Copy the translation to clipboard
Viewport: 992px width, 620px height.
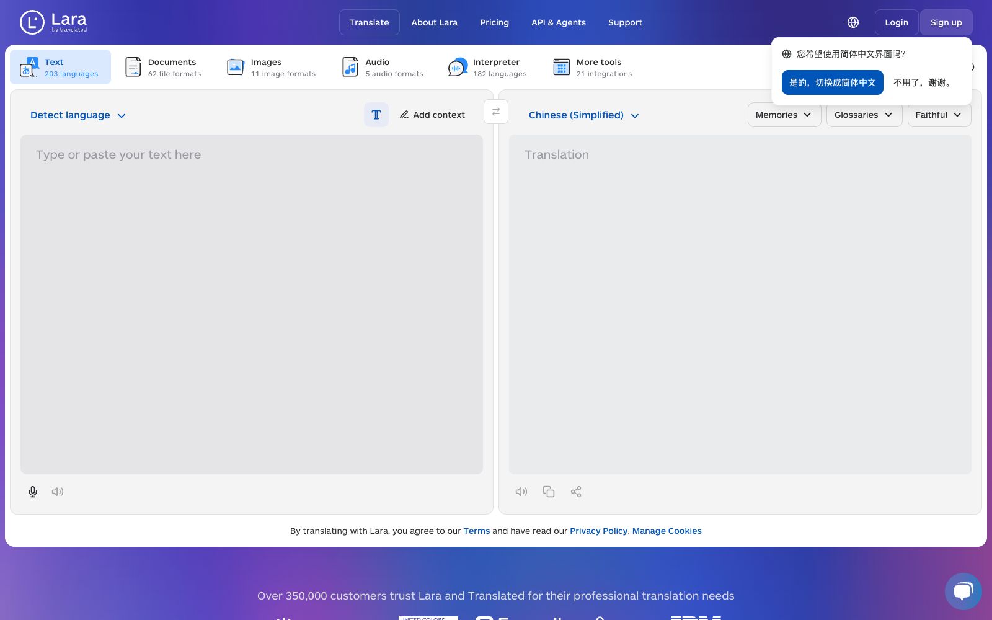pos(549,492)
